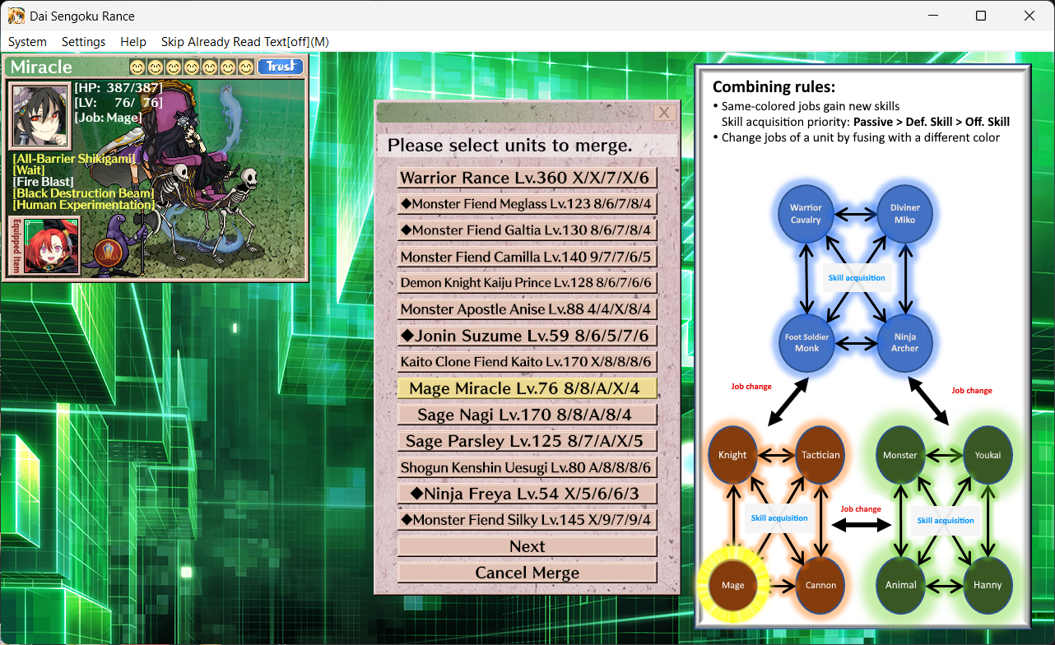Click the Youkai job node
Screen dimensions: 1055x645
click(988, 455)
